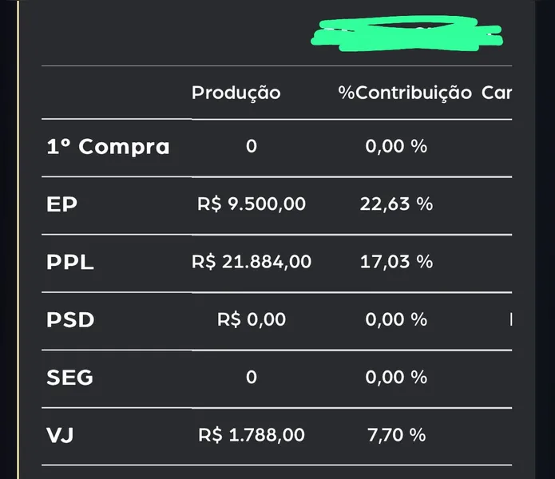The height and width of the screenshot is (479, 555).
Task: Click the EP row label
Action: [61, 204]
